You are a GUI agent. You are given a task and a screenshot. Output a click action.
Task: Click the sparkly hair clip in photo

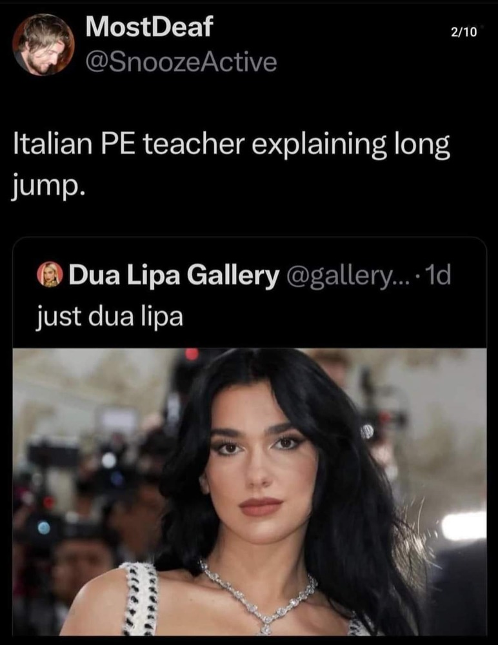point(366,431)
